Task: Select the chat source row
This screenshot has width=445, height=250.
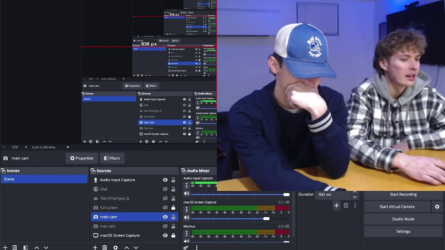Action: click(x=135, y=189)
